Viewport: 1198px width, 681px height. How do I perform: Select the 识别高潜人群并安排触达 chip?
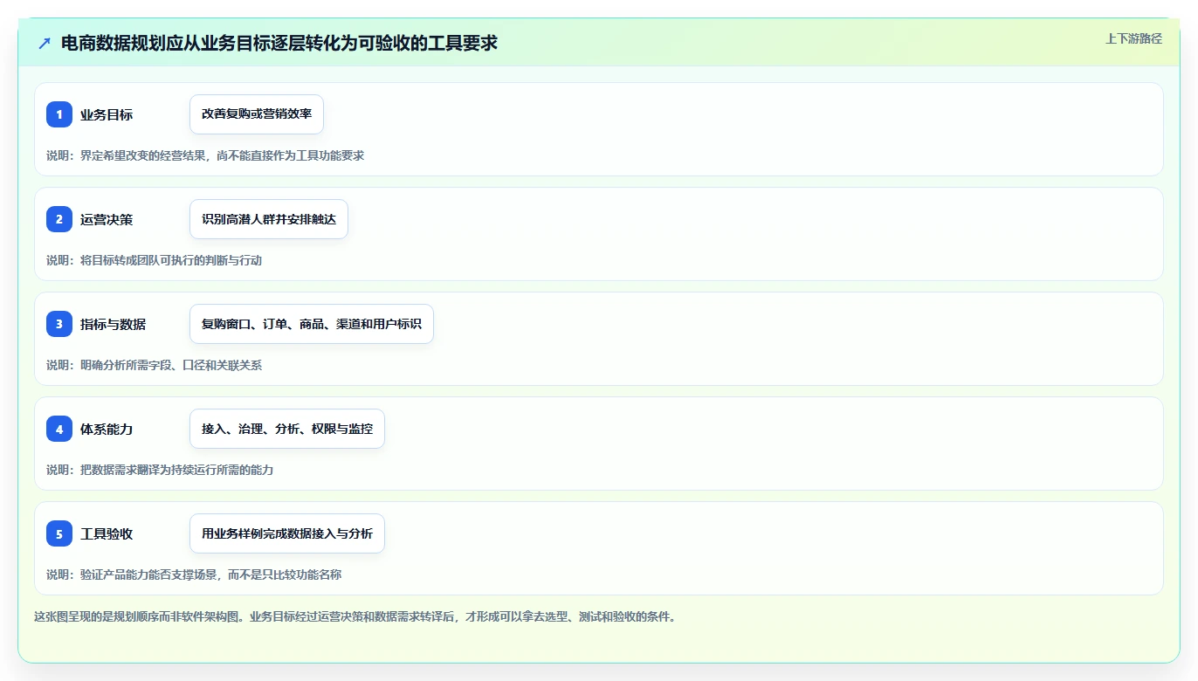tap(269, 219)
